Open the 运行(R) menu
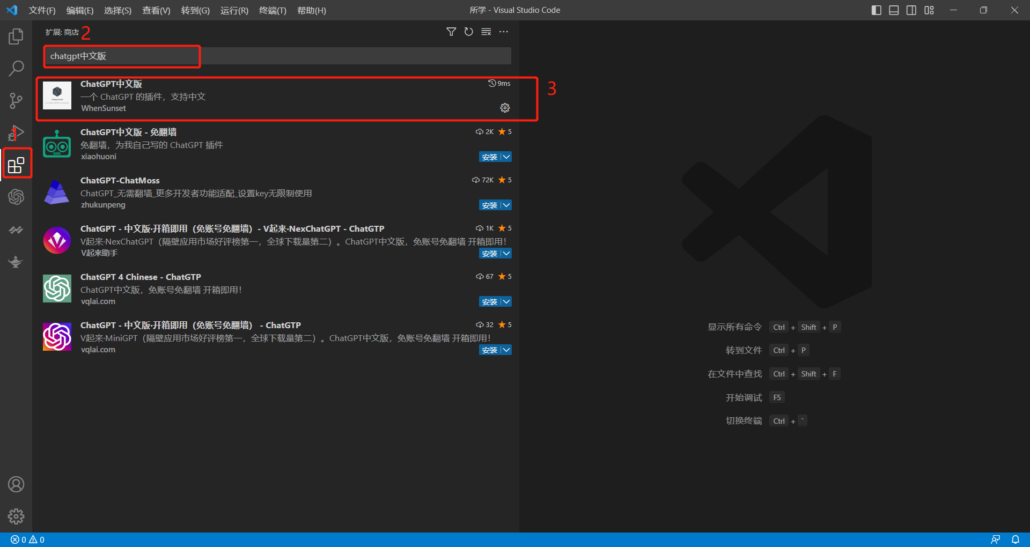Viewport: 1030px width, 547px height. (234, 10)
